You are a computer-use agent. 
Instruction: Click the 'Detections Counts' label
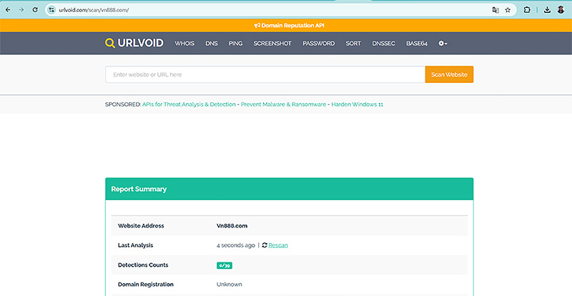143,265
